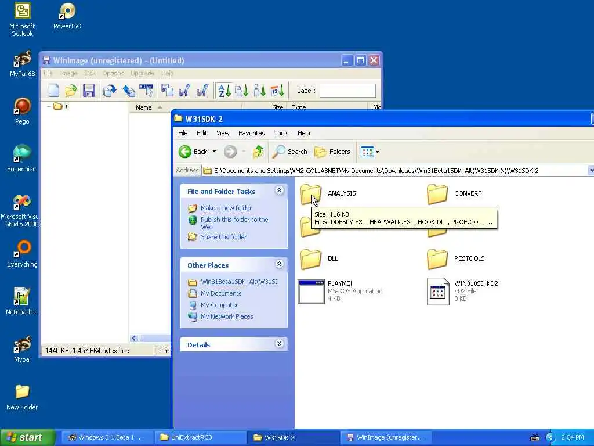
Task: Open Help menu in Explorer window
Action: tap(303, 133)
